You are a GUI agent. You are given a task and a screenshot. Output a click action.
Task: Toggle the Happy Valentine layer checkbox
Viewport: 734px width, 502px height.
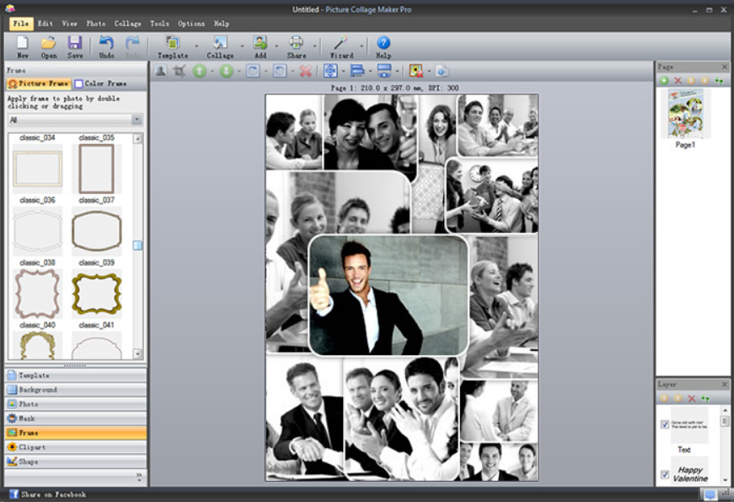(665, 474)
